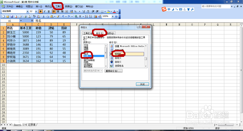The height and width of the screenshot is (131, 243).
Task: Select the 选择姓名 command in list
Action: click(119, 66)
